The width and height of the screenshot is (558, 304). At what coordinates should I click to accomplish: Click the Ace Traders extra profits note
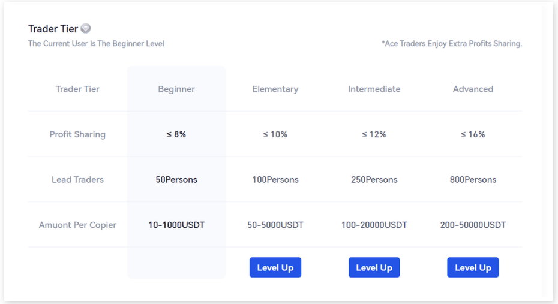tap(452, 44)
